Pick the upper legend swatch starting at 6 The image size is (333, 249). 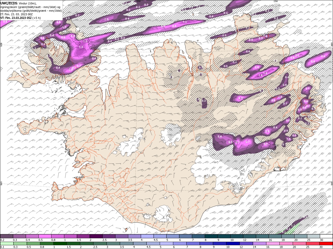(x=185, y=236)
